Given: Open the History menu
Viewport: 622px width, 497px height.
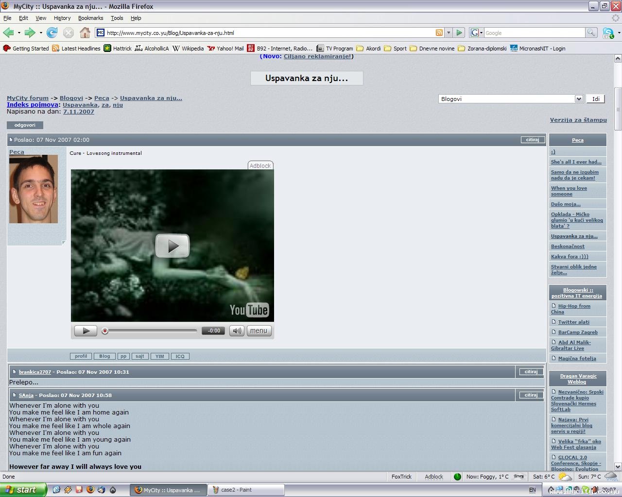Looking at the screenshot, I should (x=62, y=18).
